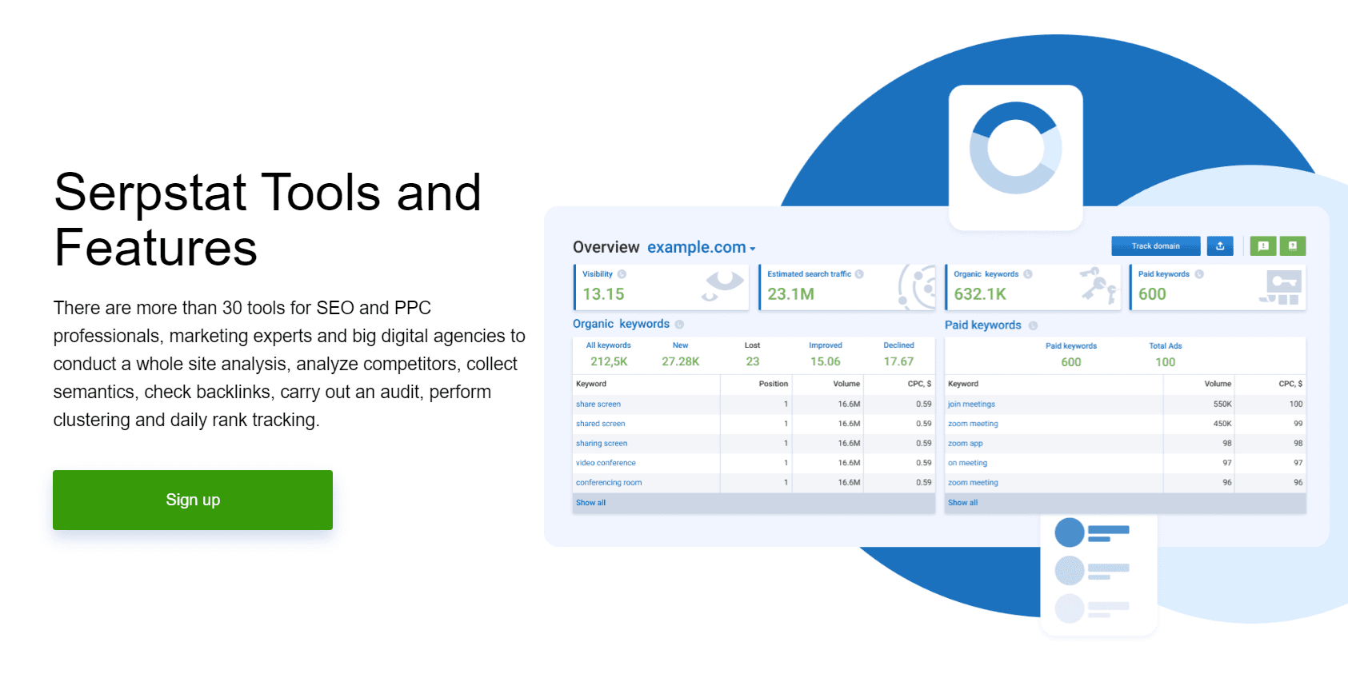The width and height of the screenshot is (1348, 682).
Task: Click the keys icon in Organic keywords card
Action: 1098,285
